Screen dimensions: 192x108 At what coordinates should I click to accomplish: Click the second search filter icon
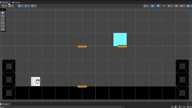tap(176, 107)
